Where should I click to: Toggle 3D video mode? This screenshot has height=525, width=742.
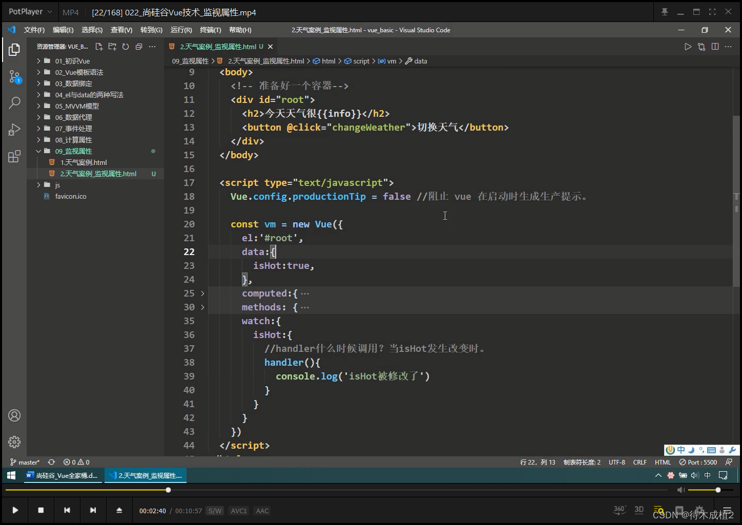click(x=639, y=510)
